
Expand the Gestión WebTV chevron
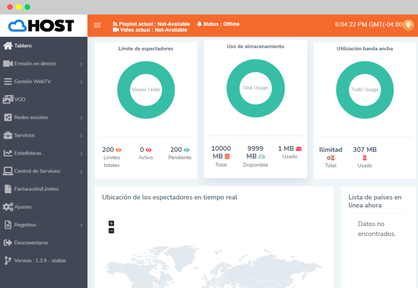81,82
